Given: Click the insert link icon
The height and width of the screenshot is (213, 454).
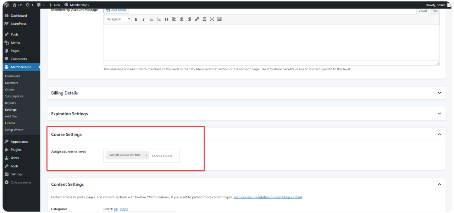Looking at the screenshot, I should point(197,19).
